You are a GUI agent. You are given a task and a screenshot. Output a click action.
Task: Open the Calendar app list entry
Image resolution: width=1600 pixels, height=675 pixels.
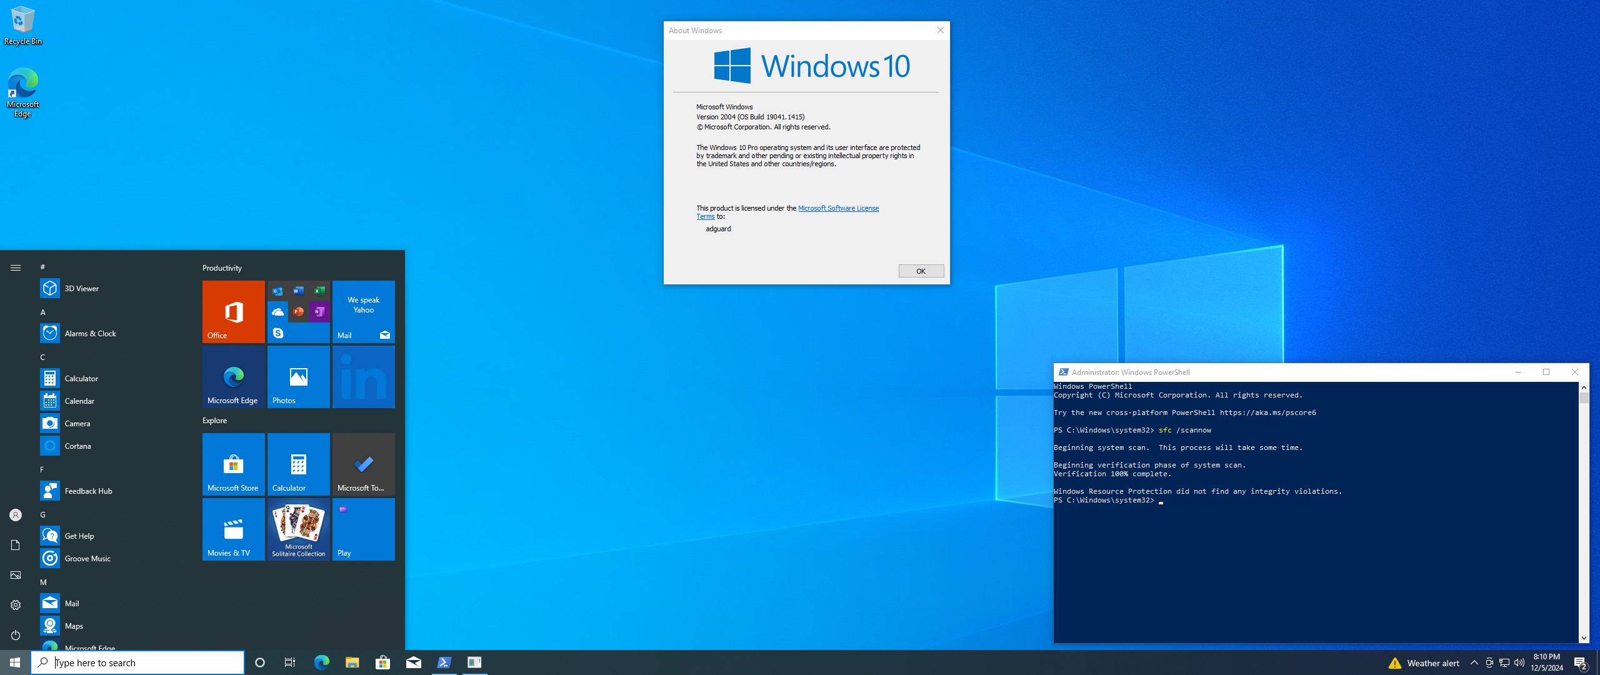112,401
